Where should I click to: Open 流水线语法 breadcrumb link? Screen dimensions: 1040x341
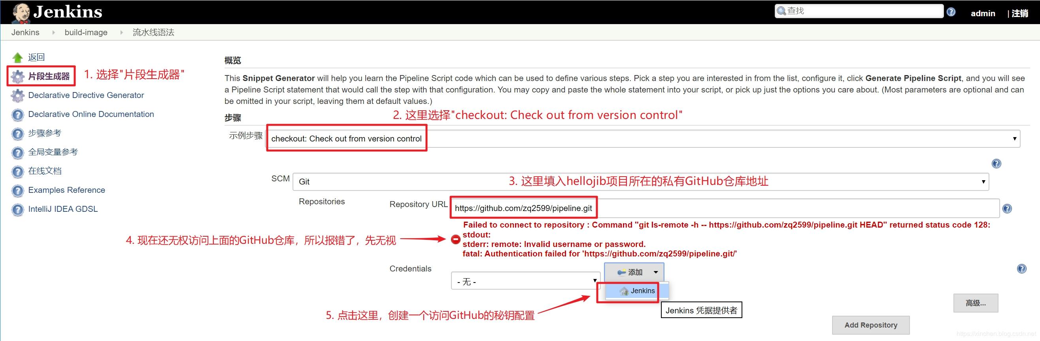(153, 32)
